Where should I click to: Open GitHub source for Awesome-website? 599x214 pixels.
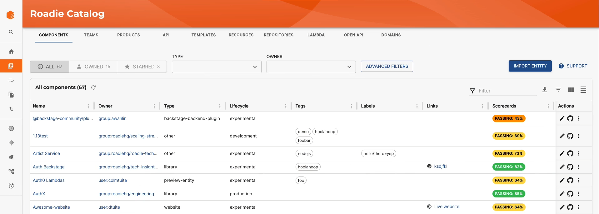click(570, 207)
